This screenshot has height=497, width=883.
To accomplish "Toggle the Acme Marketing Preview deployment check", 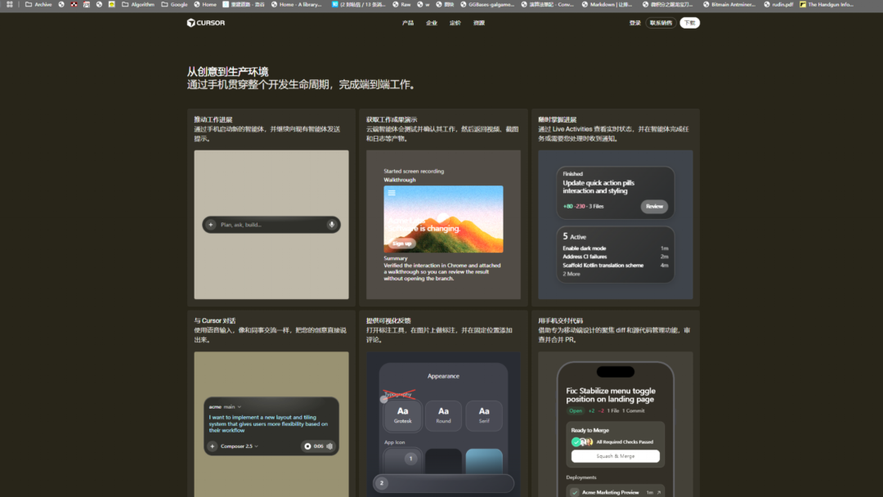I will pyautogui.click(x=575, y=492).
